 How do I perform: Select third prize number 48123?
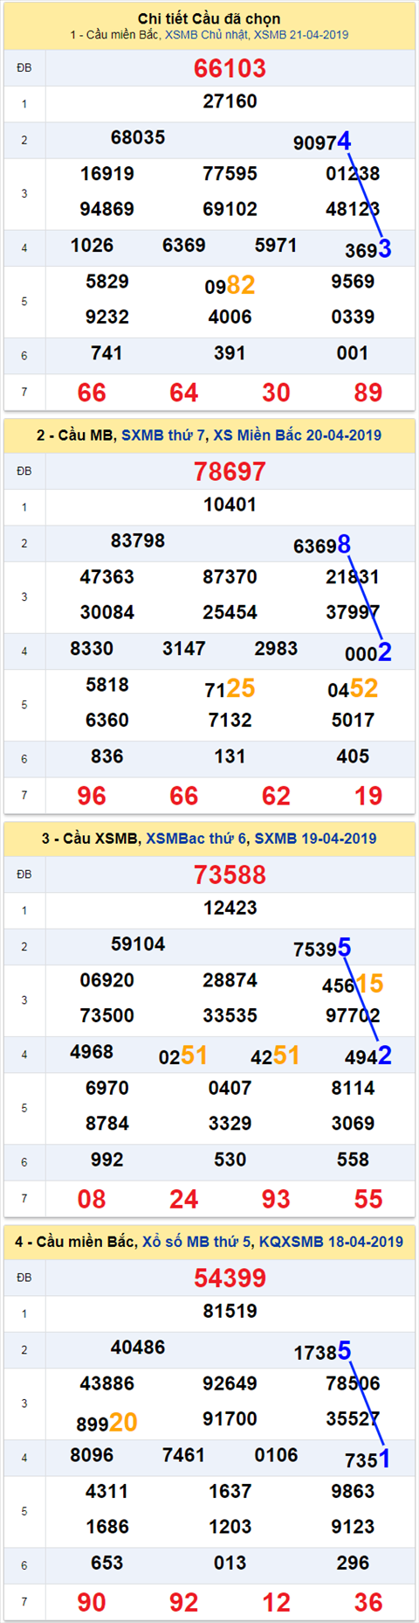(x=353, y=209)
